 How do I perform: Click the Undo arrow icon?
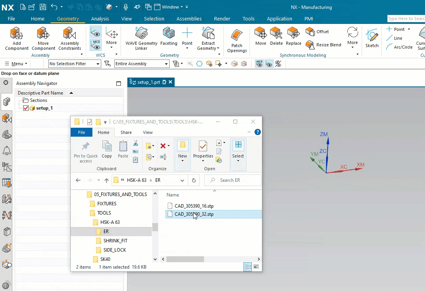pyautogui.click(x=54, y=7)
